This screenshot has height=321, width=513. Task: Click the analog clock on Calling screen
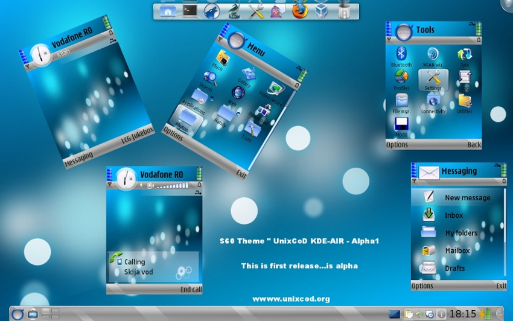point(126,179)
